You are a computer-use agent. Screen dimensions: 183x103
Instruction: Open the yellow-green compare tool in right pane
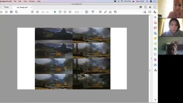(155, 44)
